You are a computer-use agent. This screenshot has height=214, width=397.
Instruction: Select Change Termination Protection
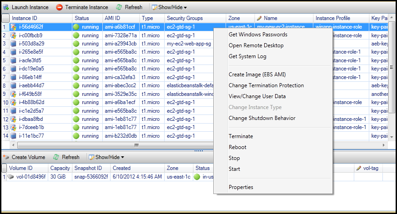pos(266,85)
